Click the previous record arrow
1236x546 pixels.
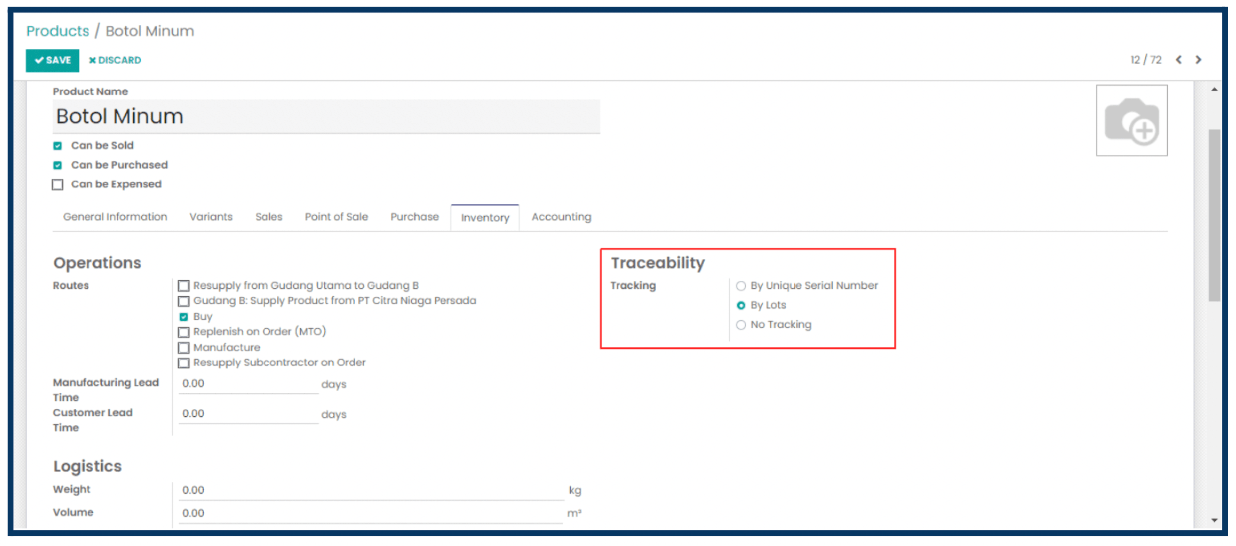(x=1179, y=60)
